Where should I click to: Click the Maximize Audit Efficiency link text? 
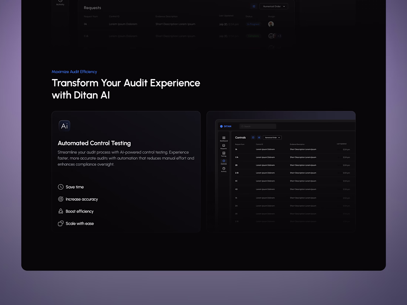(x=74, y=72)
